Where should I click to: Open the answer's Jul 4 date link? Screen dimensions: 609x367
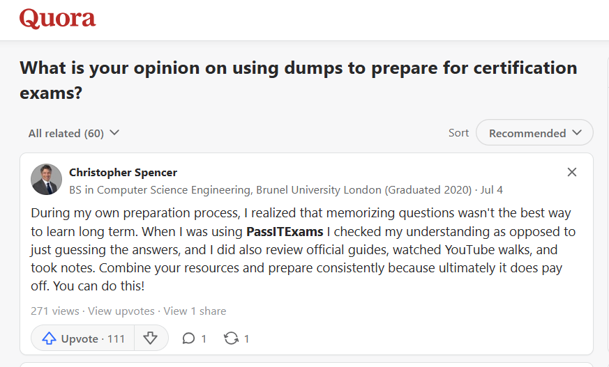pos(491,189)
